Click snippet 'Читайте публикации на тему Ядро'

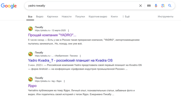pyautogui.click(x=81, y=92)
